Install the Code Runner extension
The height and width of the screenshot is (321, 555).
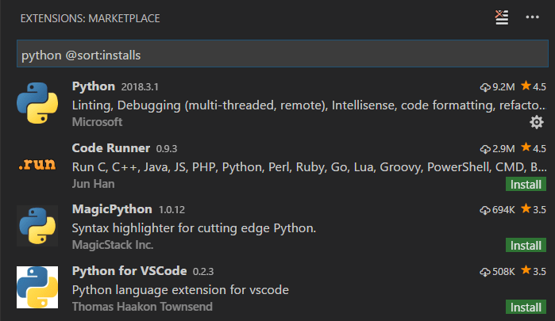526,184
